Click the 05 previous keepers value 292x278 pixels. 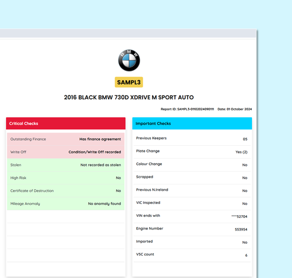(x=245, y=139)
